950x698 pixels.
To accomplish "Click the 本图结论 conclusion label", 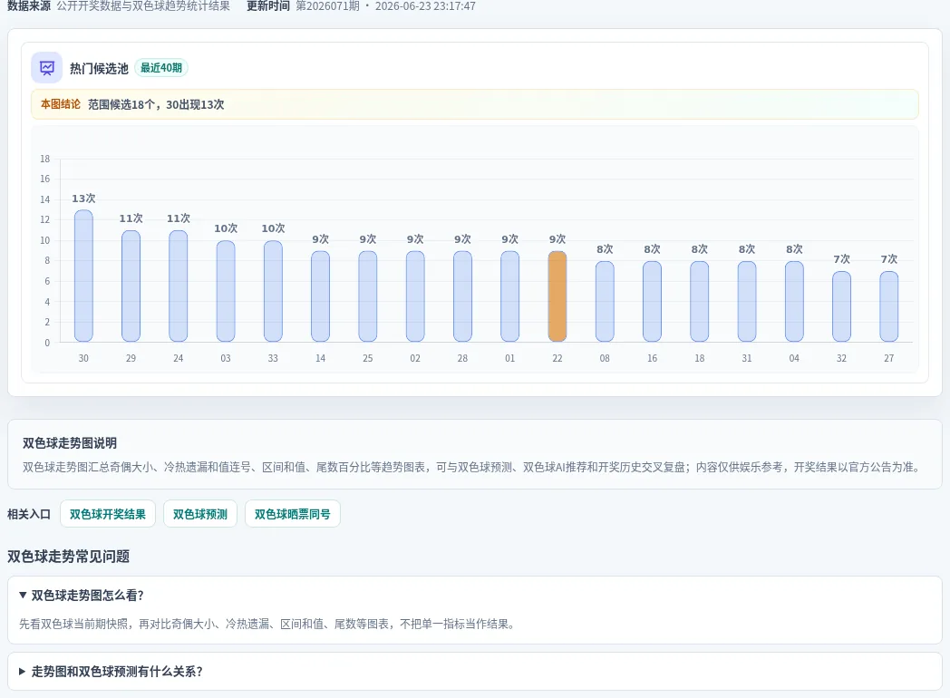I will pyautogui.click(x=61, y=104).
